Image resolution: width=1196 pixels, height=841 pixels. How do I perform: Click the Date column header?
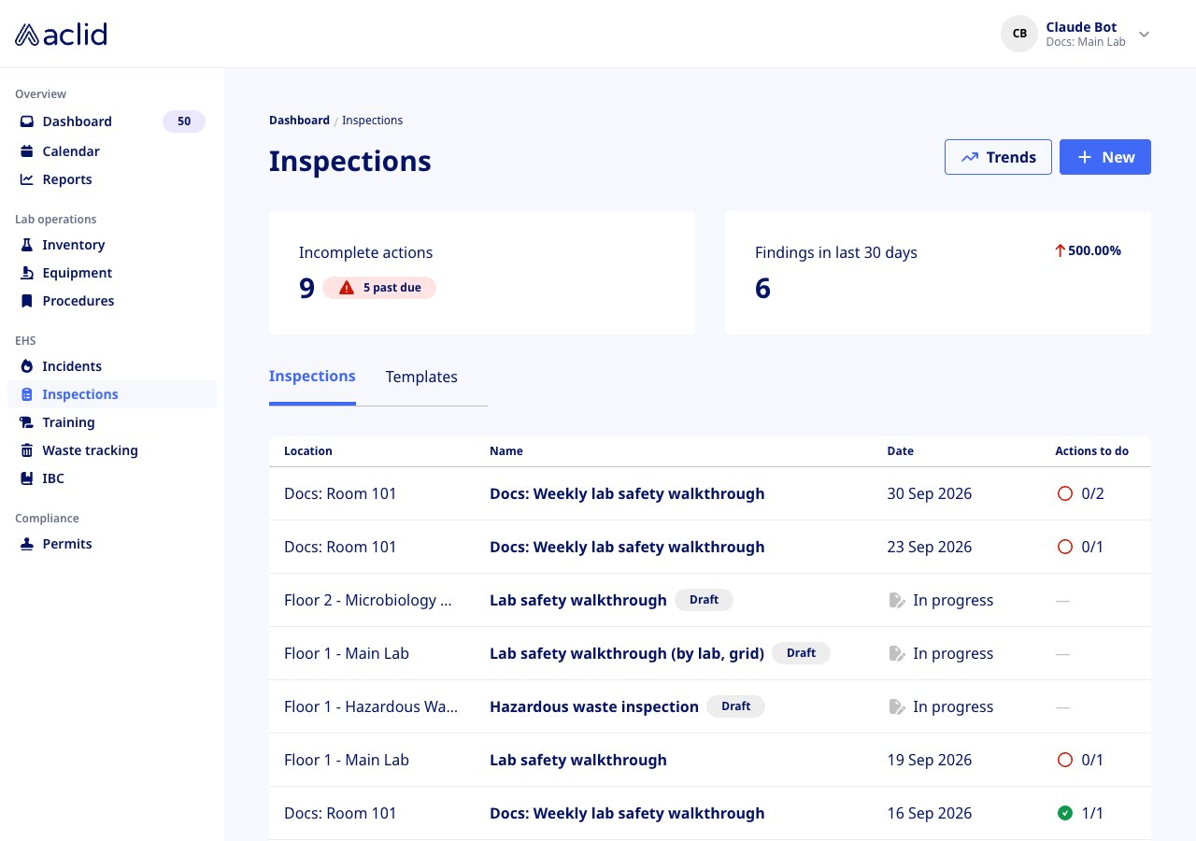coord(901,451)
